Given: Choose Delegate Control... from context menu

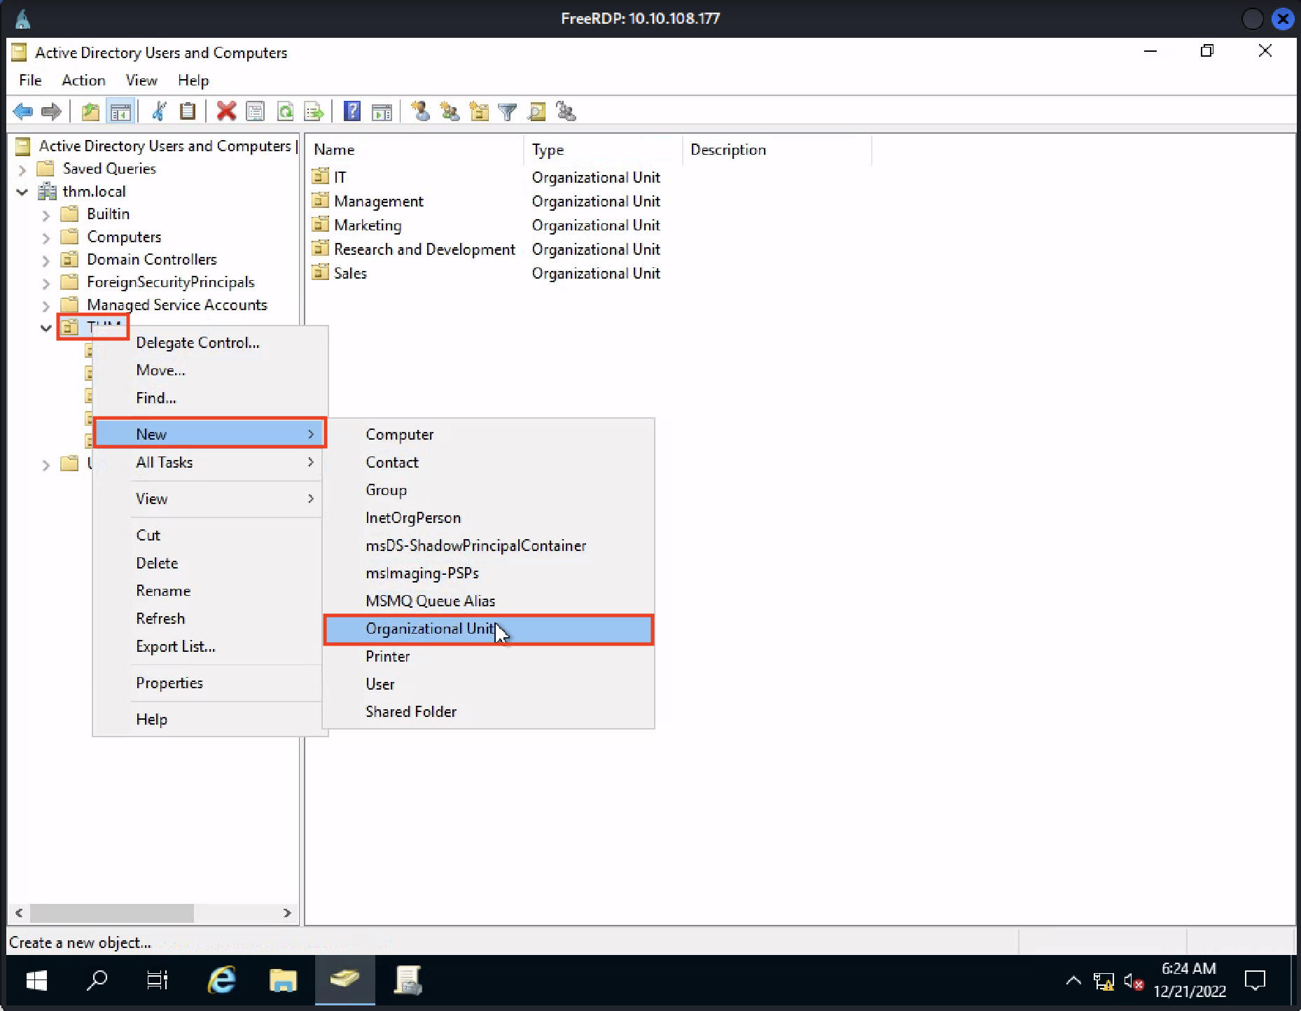Looking at the screenshot, I should pyautogui.click(x=210, y=342).
